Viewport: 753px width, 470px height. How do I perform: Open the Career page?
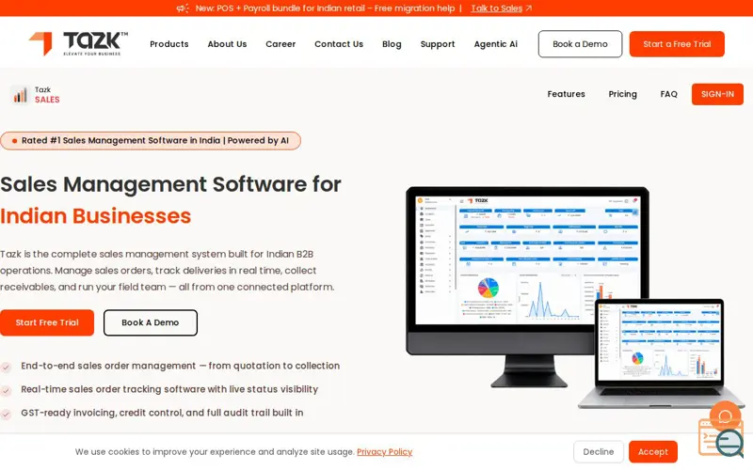pyautogui.click(x=280, y=44)
